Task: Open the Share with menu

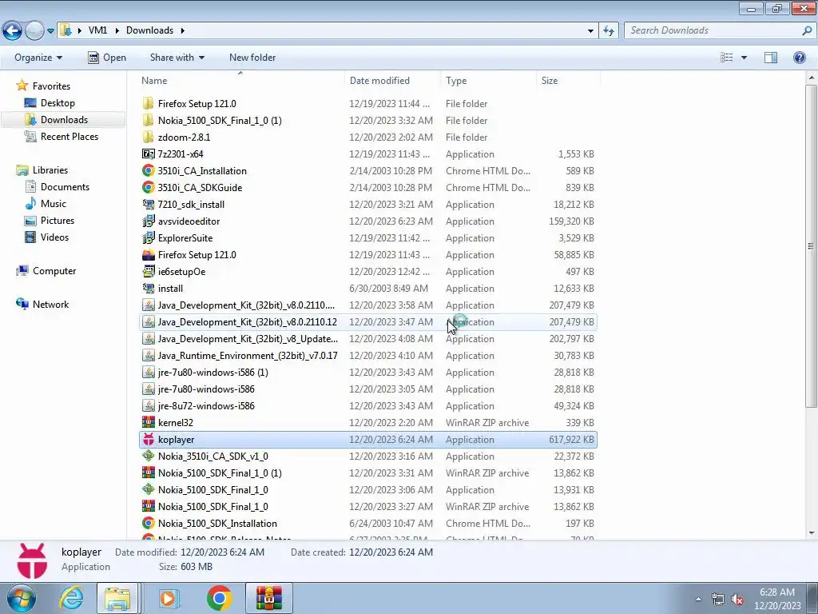Action: (177, 58)
